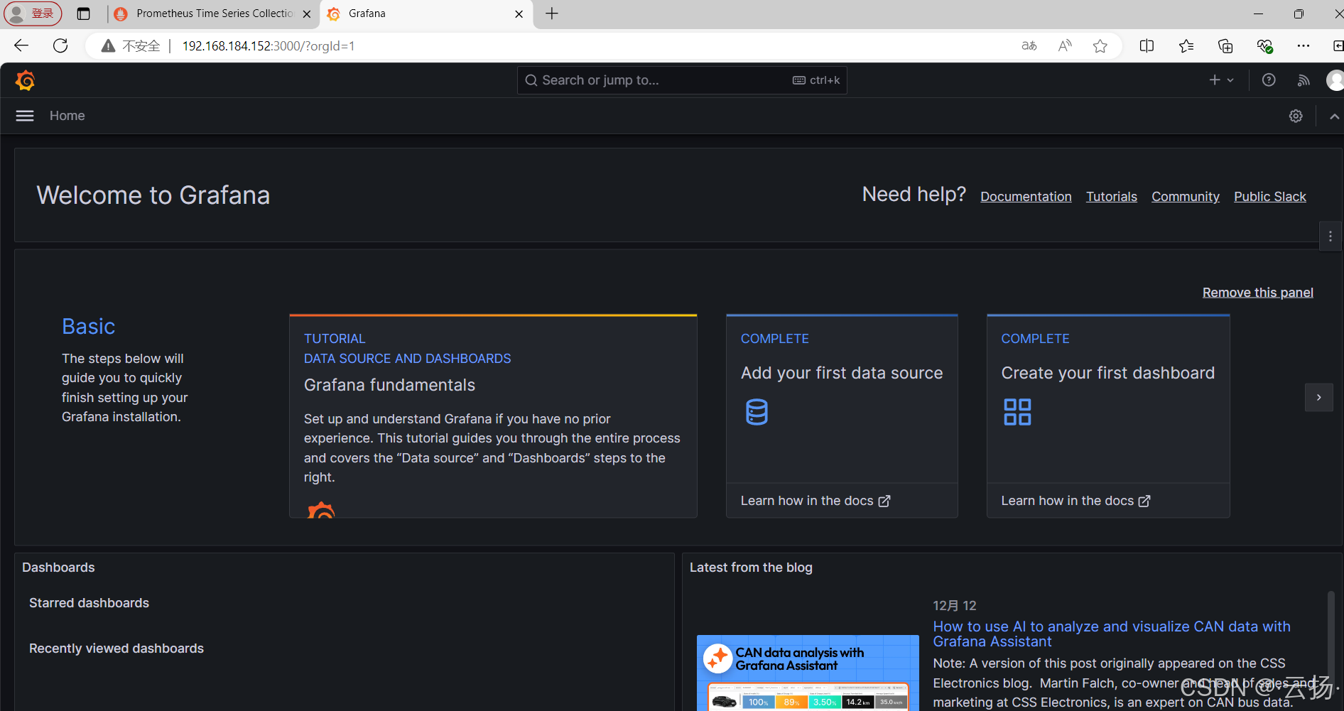Open the hamburger navigation menu
Viewport: 1344px width, 711px height.
[x=25, y=116]
